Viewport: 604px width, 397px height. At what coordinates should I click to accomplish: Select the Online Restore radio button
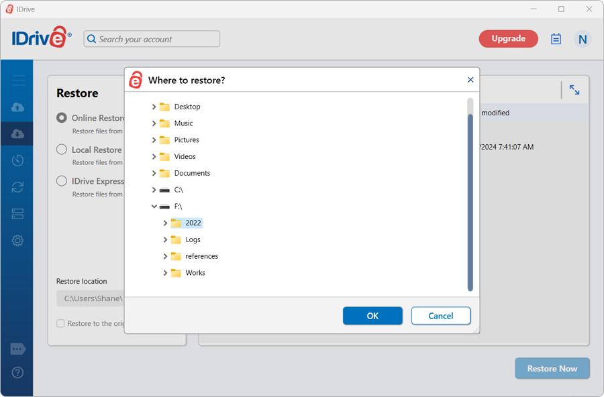[x=62, y=118]
